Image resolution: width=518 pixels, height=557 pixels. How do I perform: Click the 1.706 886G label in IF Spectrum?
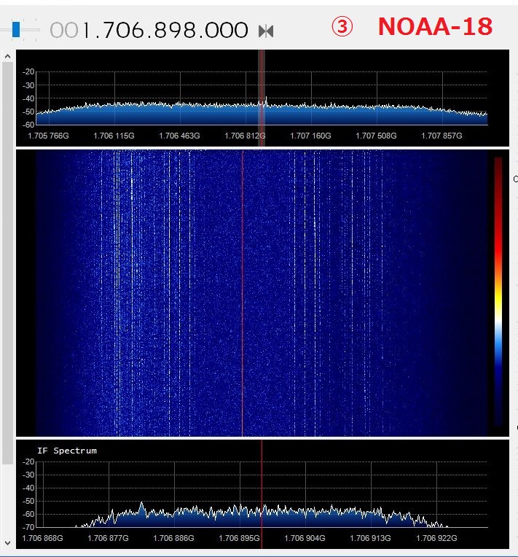(173, 538)
